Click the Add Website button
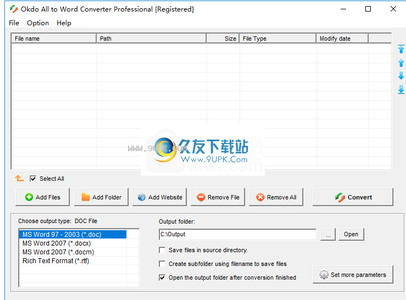406x300 pixels. pyautogui.click(x=159, y=197)
